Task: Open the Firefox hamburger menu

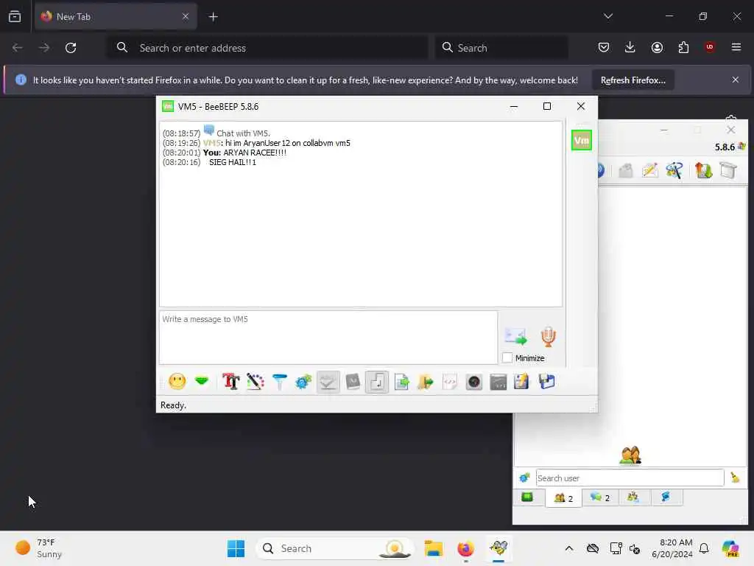Action: click(x=736, y=47)
